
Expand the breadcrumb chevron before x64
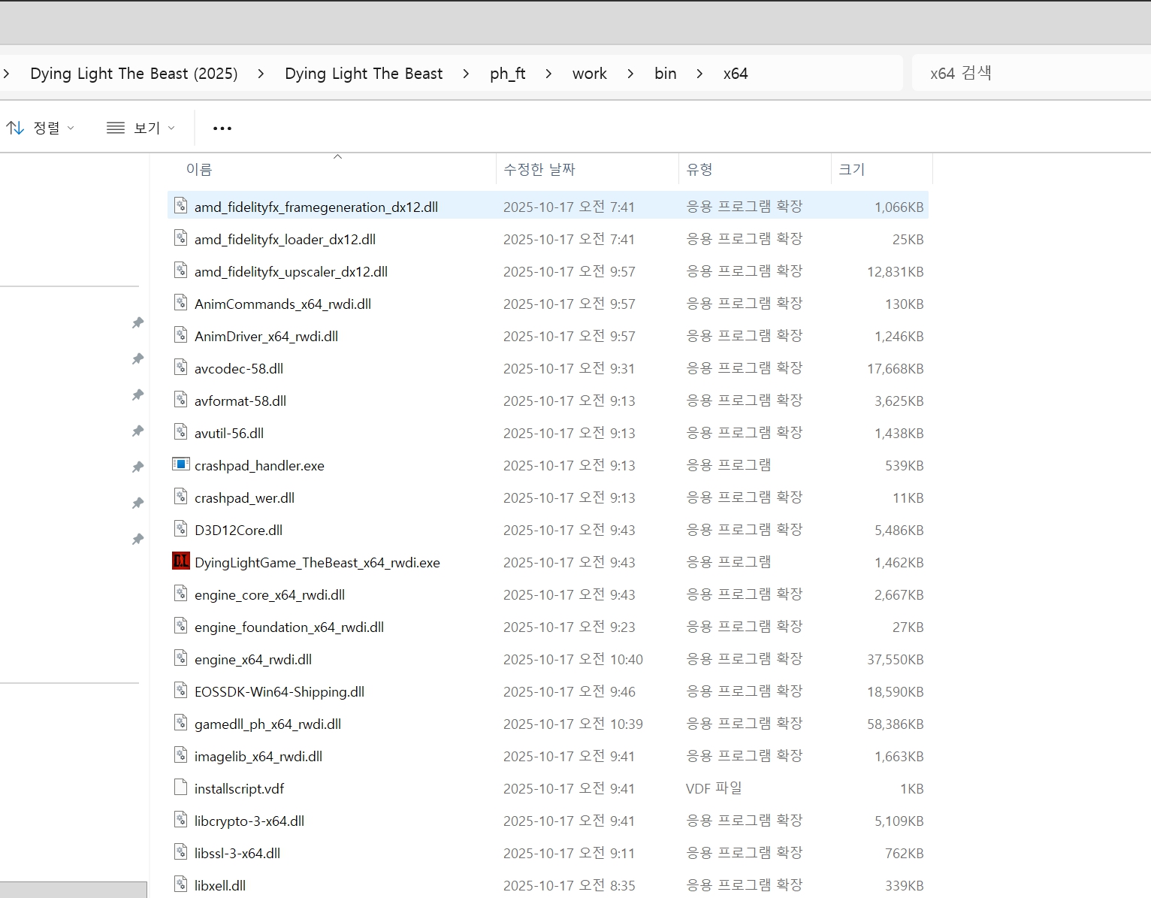[700, 74]
